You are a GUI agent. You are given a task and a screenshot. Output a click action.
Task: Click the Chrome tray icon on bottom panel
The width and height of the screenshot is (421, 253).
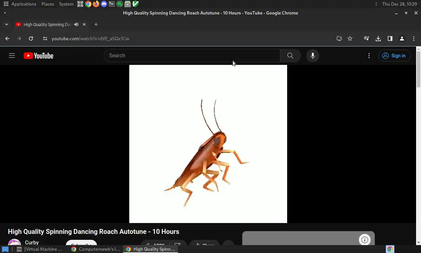(x=390, y=249)
